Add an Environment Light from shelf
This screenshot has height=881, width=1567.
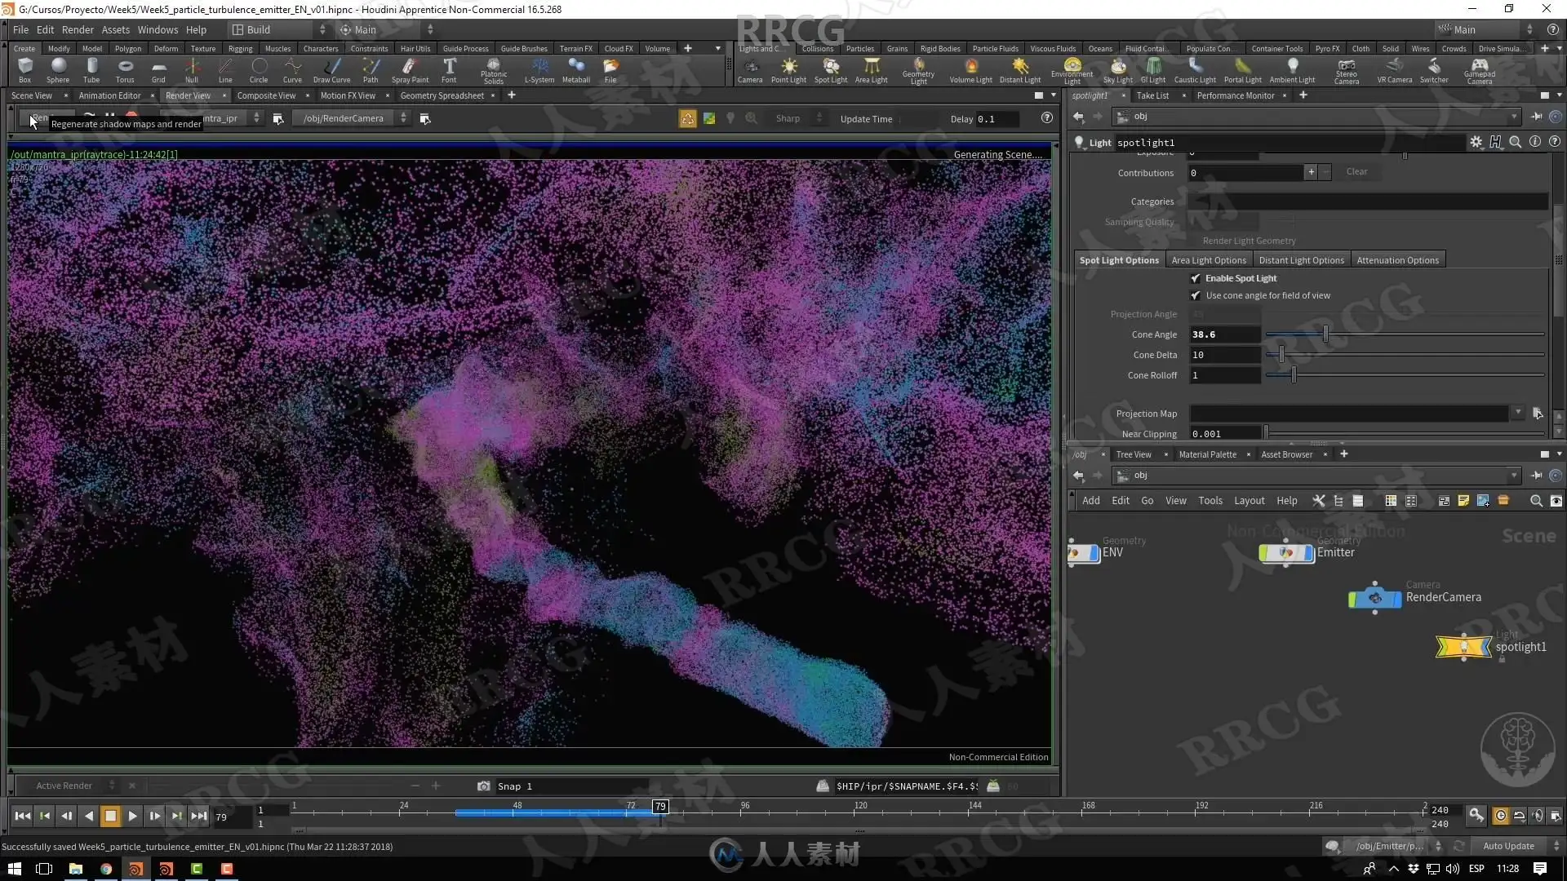point(1072,69)
